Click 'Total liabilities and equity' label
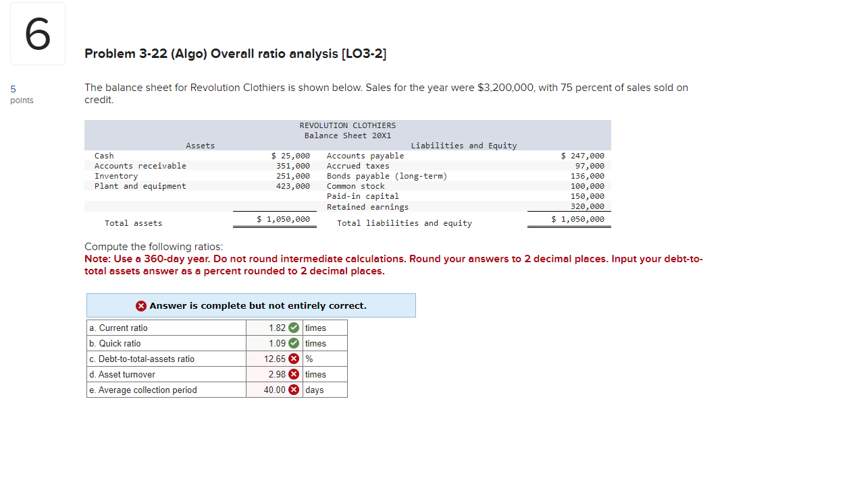 405,223
